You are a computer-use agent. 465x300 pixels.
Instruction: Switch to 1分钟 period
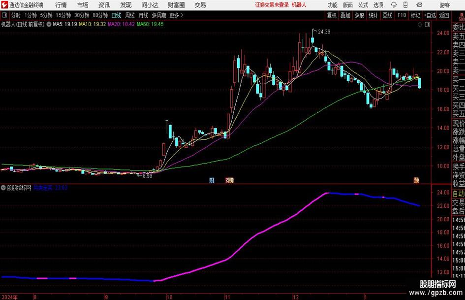31,15
